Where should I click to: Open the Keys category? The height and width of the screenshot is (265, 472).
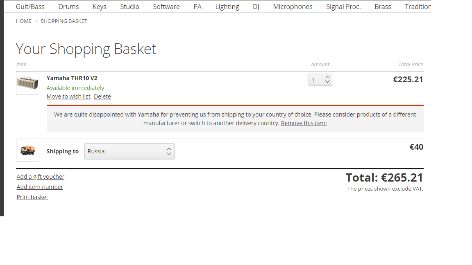point(99,7)
